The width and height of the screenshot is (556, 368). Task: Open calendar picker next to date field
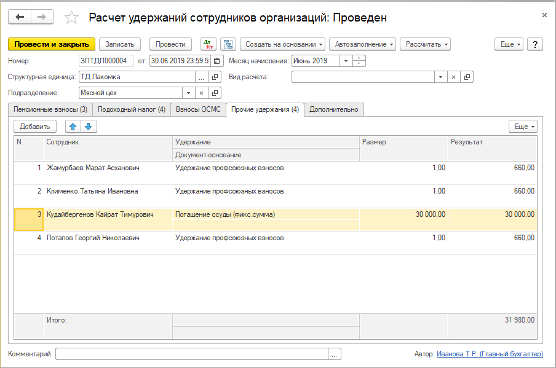click(x=216, y=61)
